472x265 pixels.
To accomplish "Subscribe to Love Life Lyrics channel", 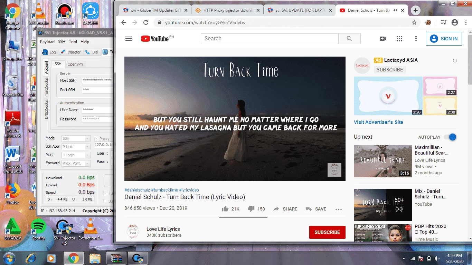I will click(x=327, y=232).
